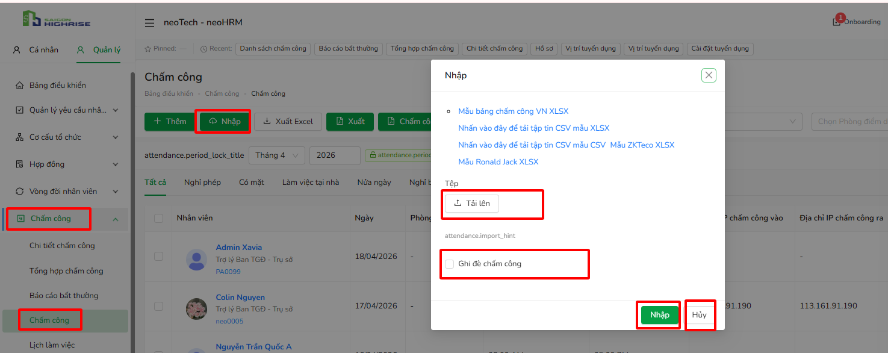Screen dimensions: 888x353
Task: Click Bảng điều khiển breadcrumb link
Action: 169,94
